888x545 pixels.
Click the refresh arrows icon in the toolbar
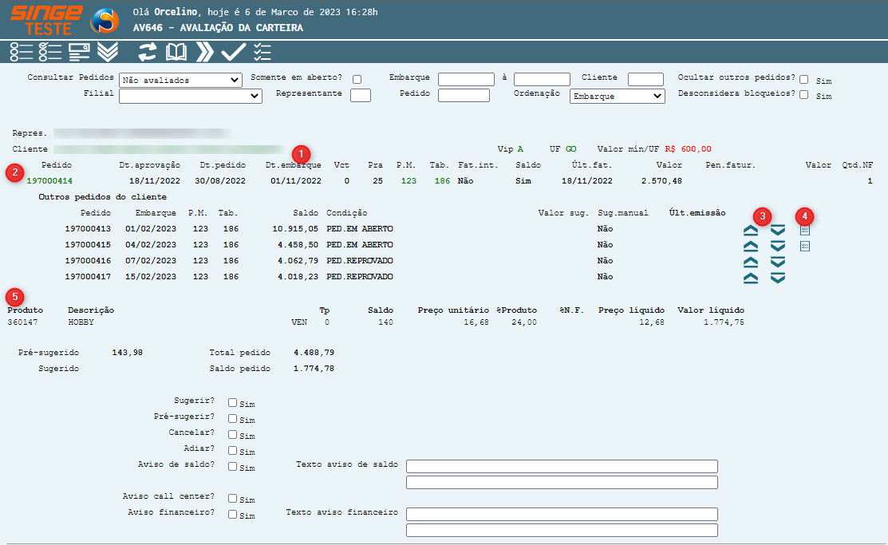148,53
